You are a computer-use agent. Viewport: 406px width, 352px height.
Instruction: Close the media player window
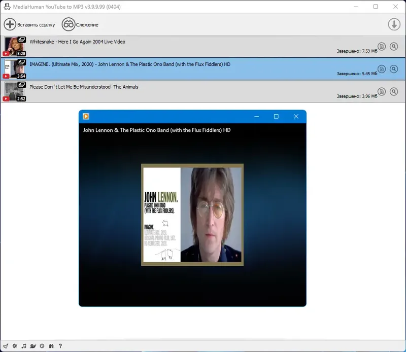point(296,117)
